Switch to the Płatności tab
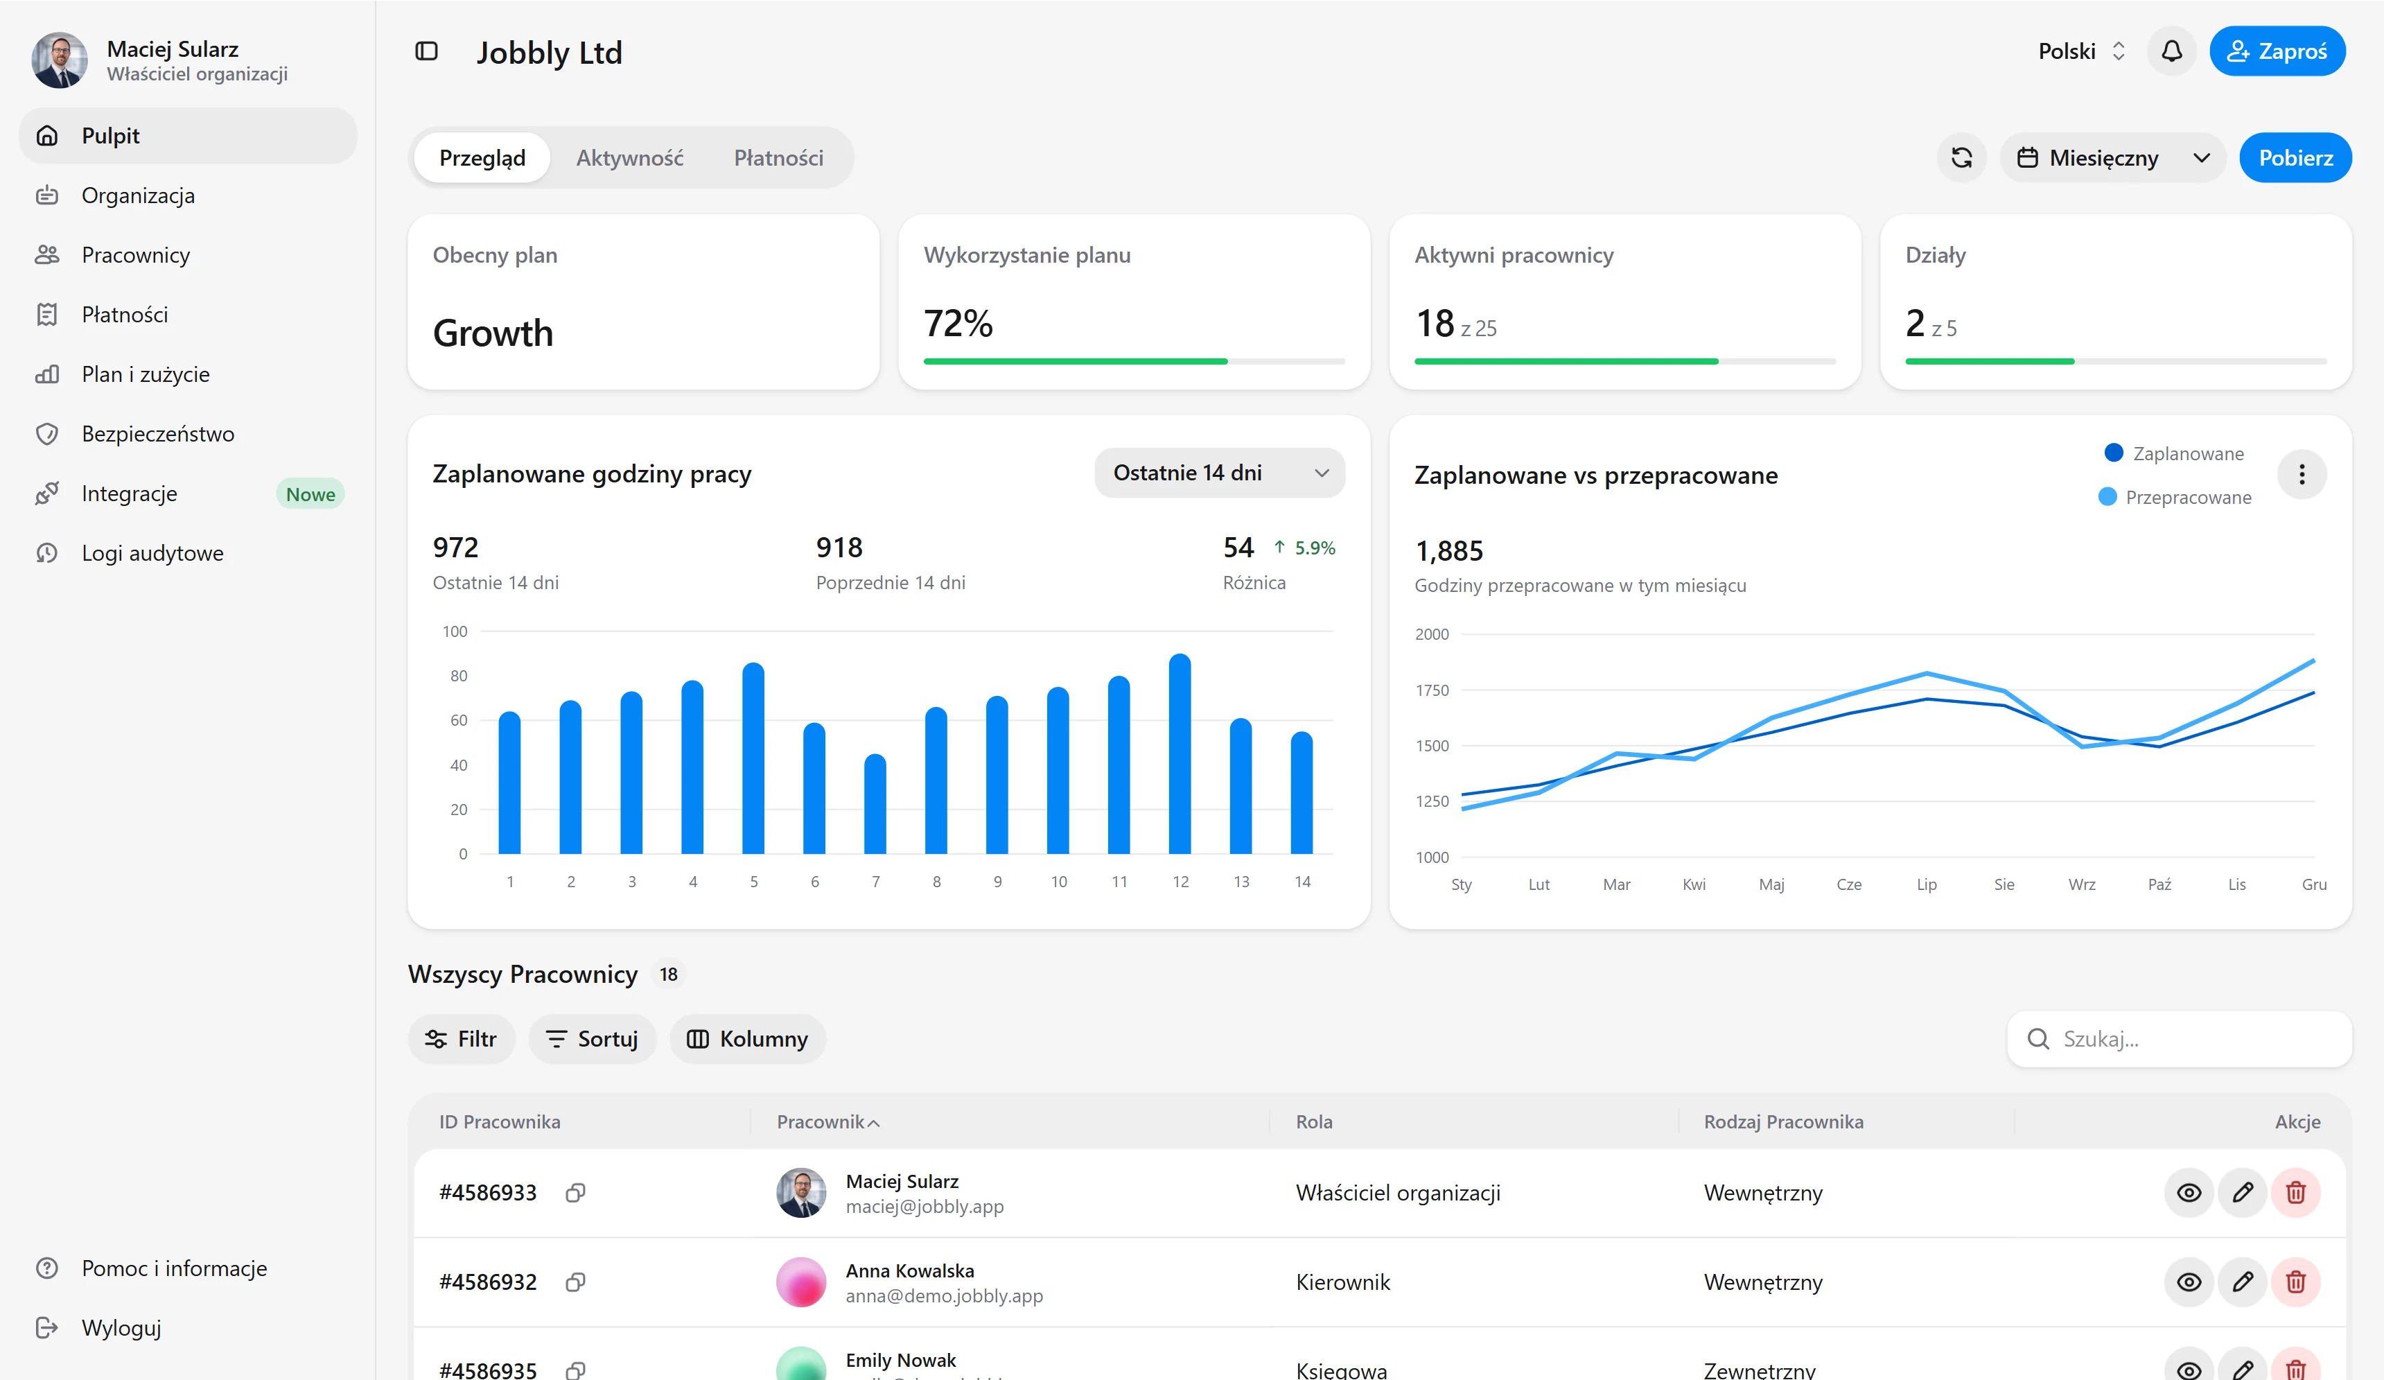 (x=778, y=158)
